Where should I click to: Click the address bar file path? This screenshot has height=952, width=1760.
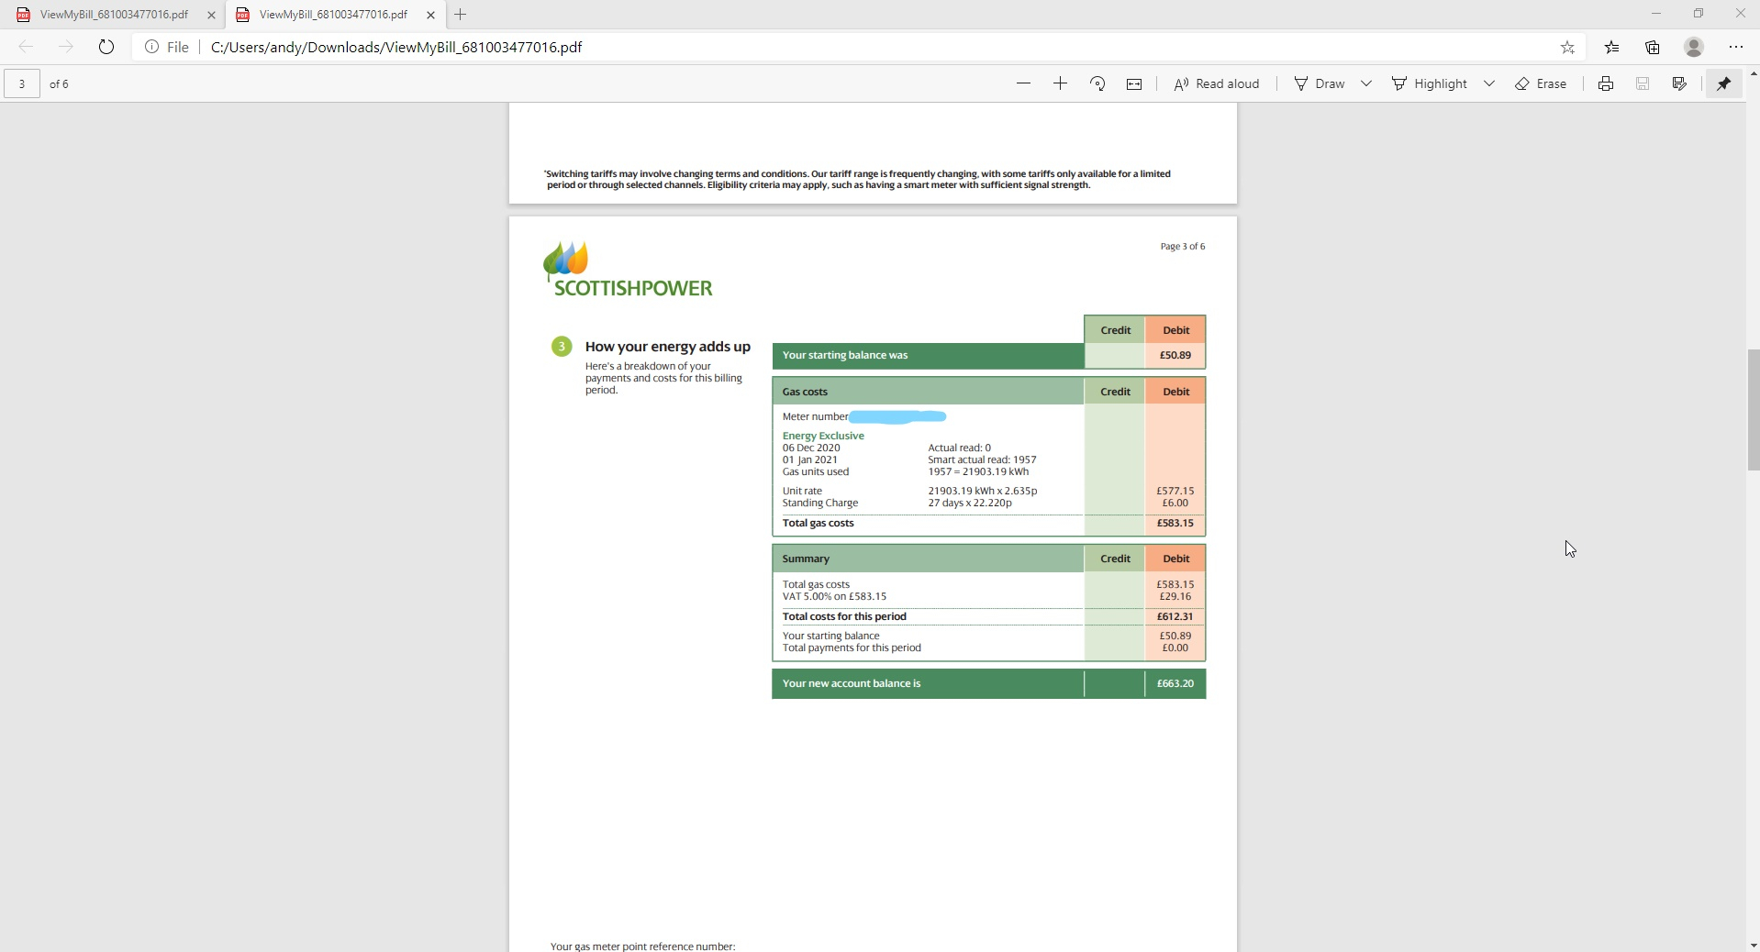click(x=396, y=47)
